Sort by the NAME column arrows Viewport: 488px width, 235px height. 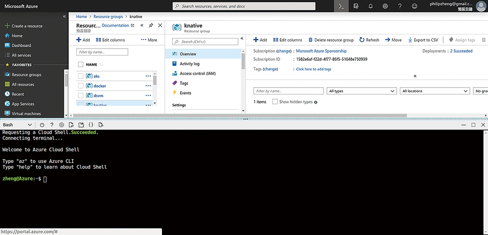point(101,65)
